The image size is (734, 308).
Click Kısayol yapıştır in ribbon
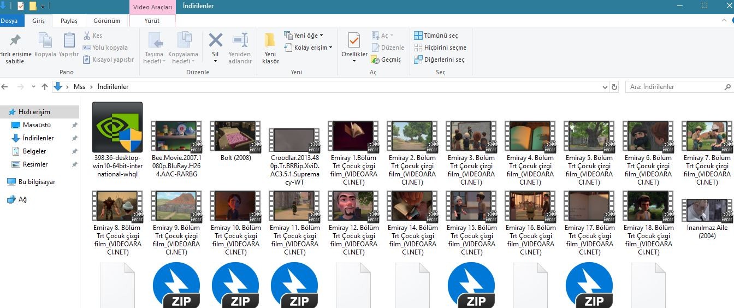pyautogui.click(x=108, y=60)
